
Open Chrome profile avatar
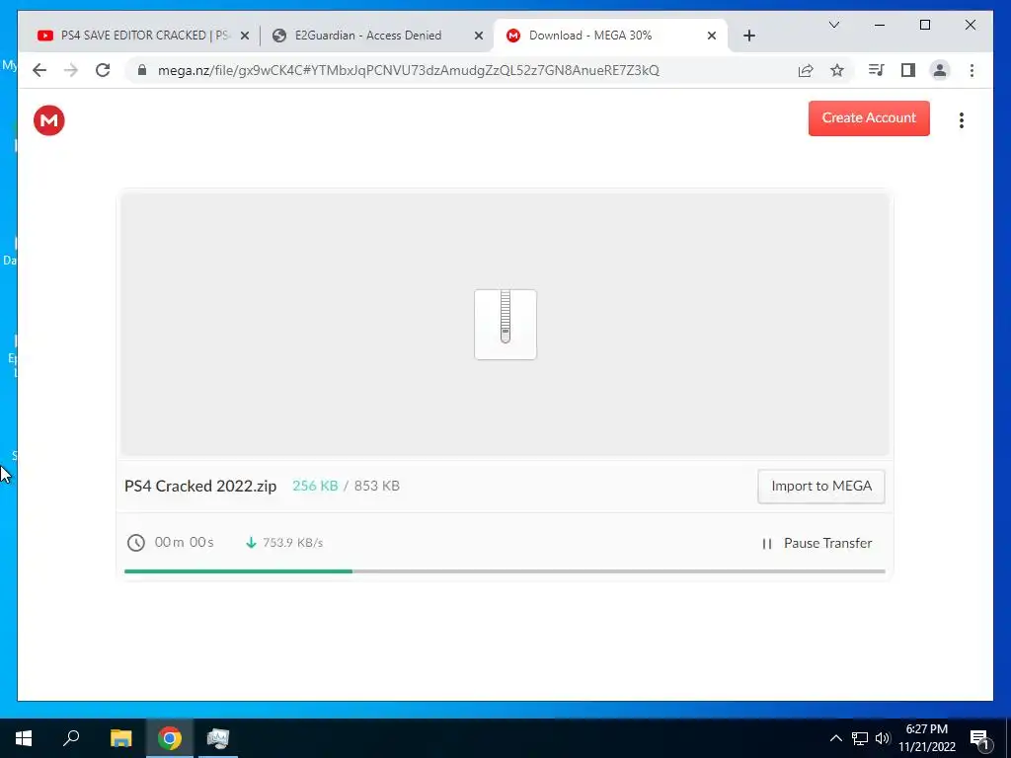point(940,70)
